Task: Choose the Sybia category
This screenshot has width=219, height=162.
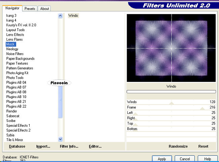Action: coord(10,135)
